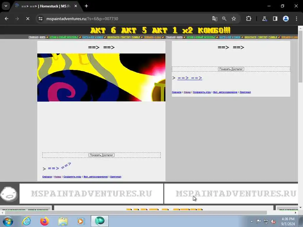Bookmark this page with the star
Screen dimensions: 303x227
click(x=234, y=19)
